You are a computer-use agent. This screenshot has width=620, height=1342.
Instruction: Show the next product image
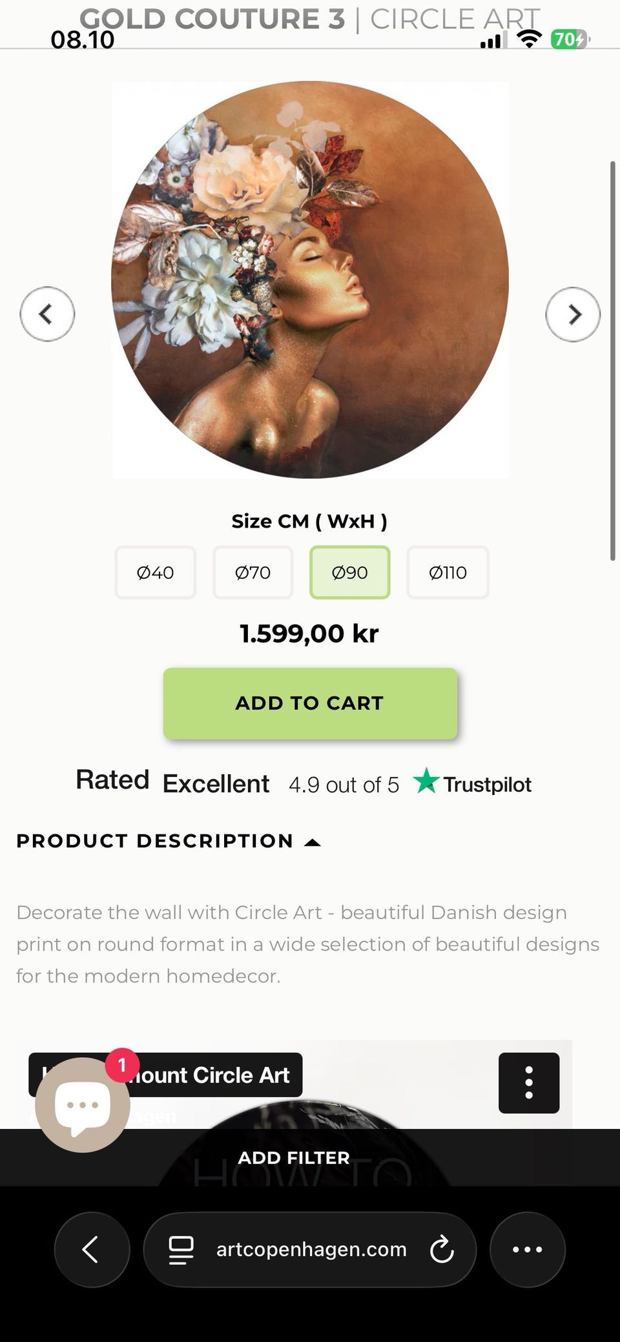point(573,314)
